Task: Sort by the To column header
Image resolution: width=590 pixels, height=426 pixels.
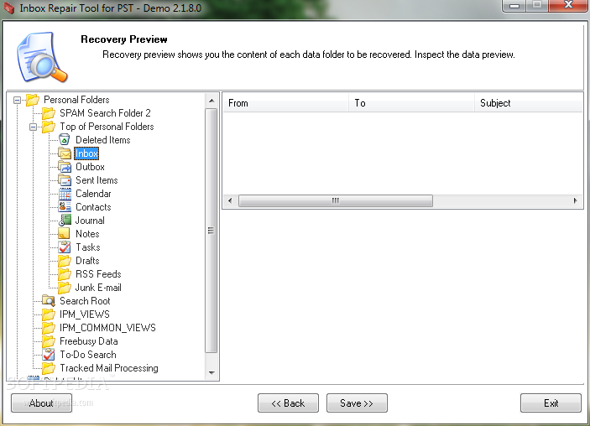Action: point(411,103)
